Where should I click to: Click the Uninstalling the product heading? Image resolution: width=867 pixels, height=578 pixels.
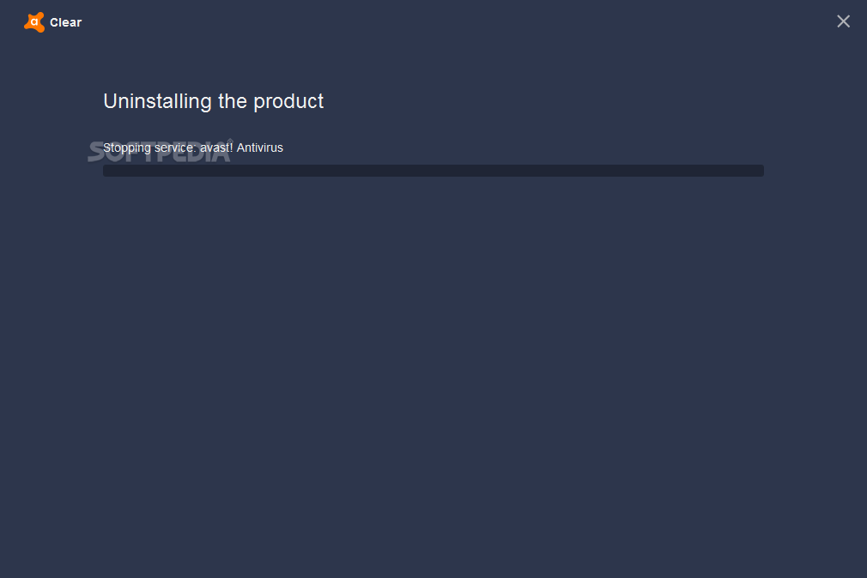click(214, 102)
